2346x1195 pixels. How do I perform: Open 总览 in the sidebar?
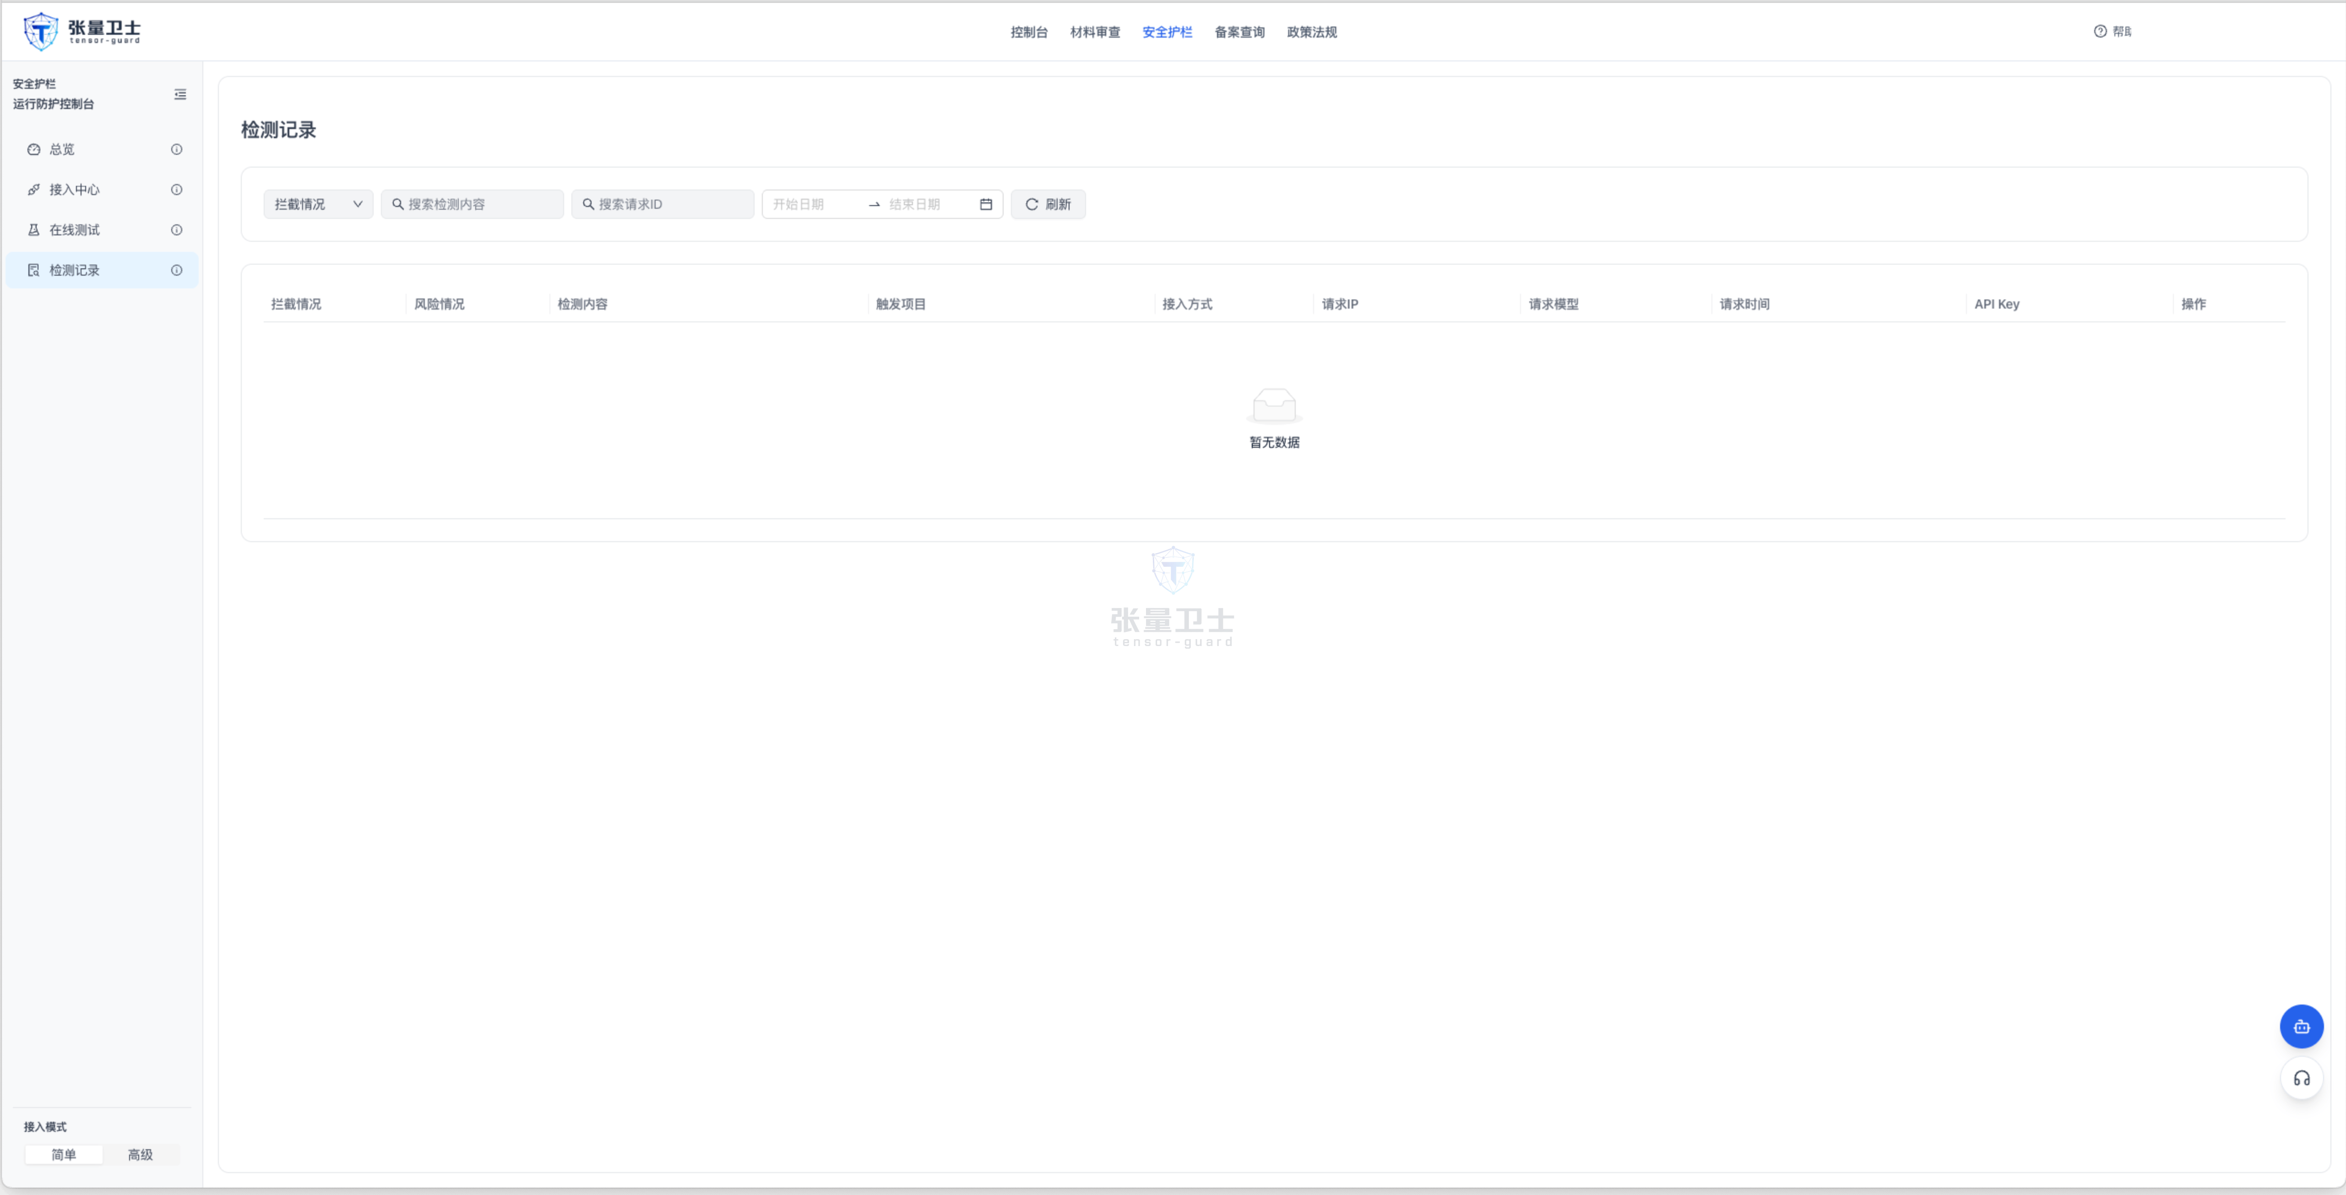pyautogui.click(x=102, y=149)
